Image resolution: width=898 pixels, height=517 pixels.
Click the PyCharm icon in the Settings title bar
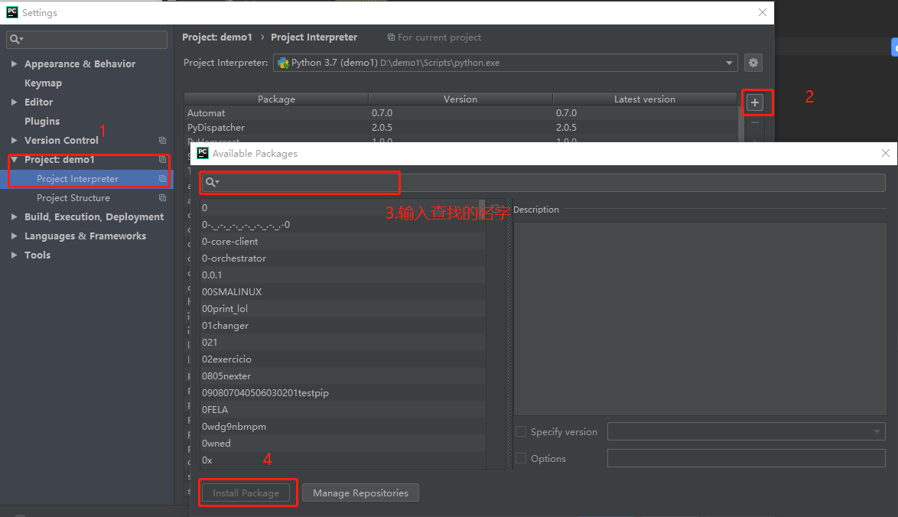click(11, 12)
